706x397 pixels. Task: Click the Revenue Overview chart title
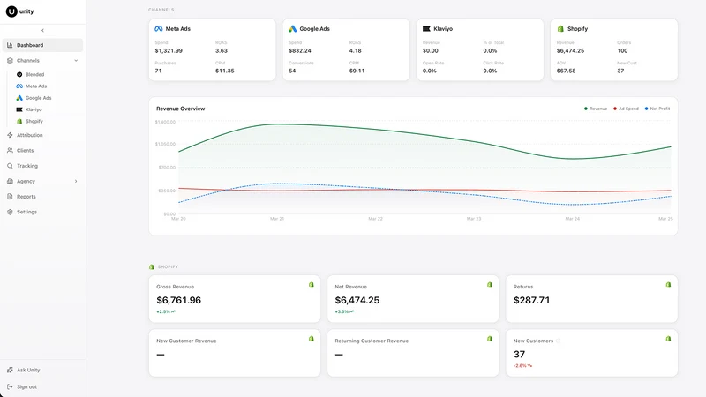[x=181, y=109]
